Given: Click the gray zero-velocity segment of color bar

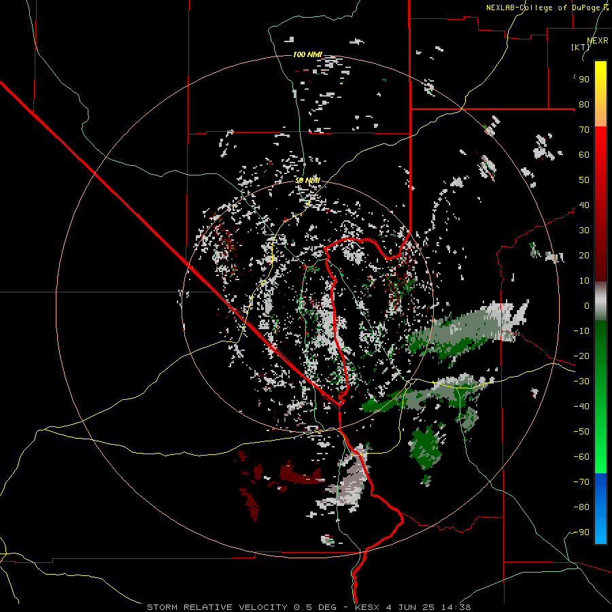Looking at the screenshot, I should [600, 301].
